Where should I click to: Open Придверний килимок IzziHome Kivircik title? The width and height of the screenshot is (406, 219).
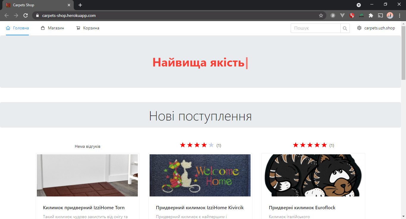point(200,208)
